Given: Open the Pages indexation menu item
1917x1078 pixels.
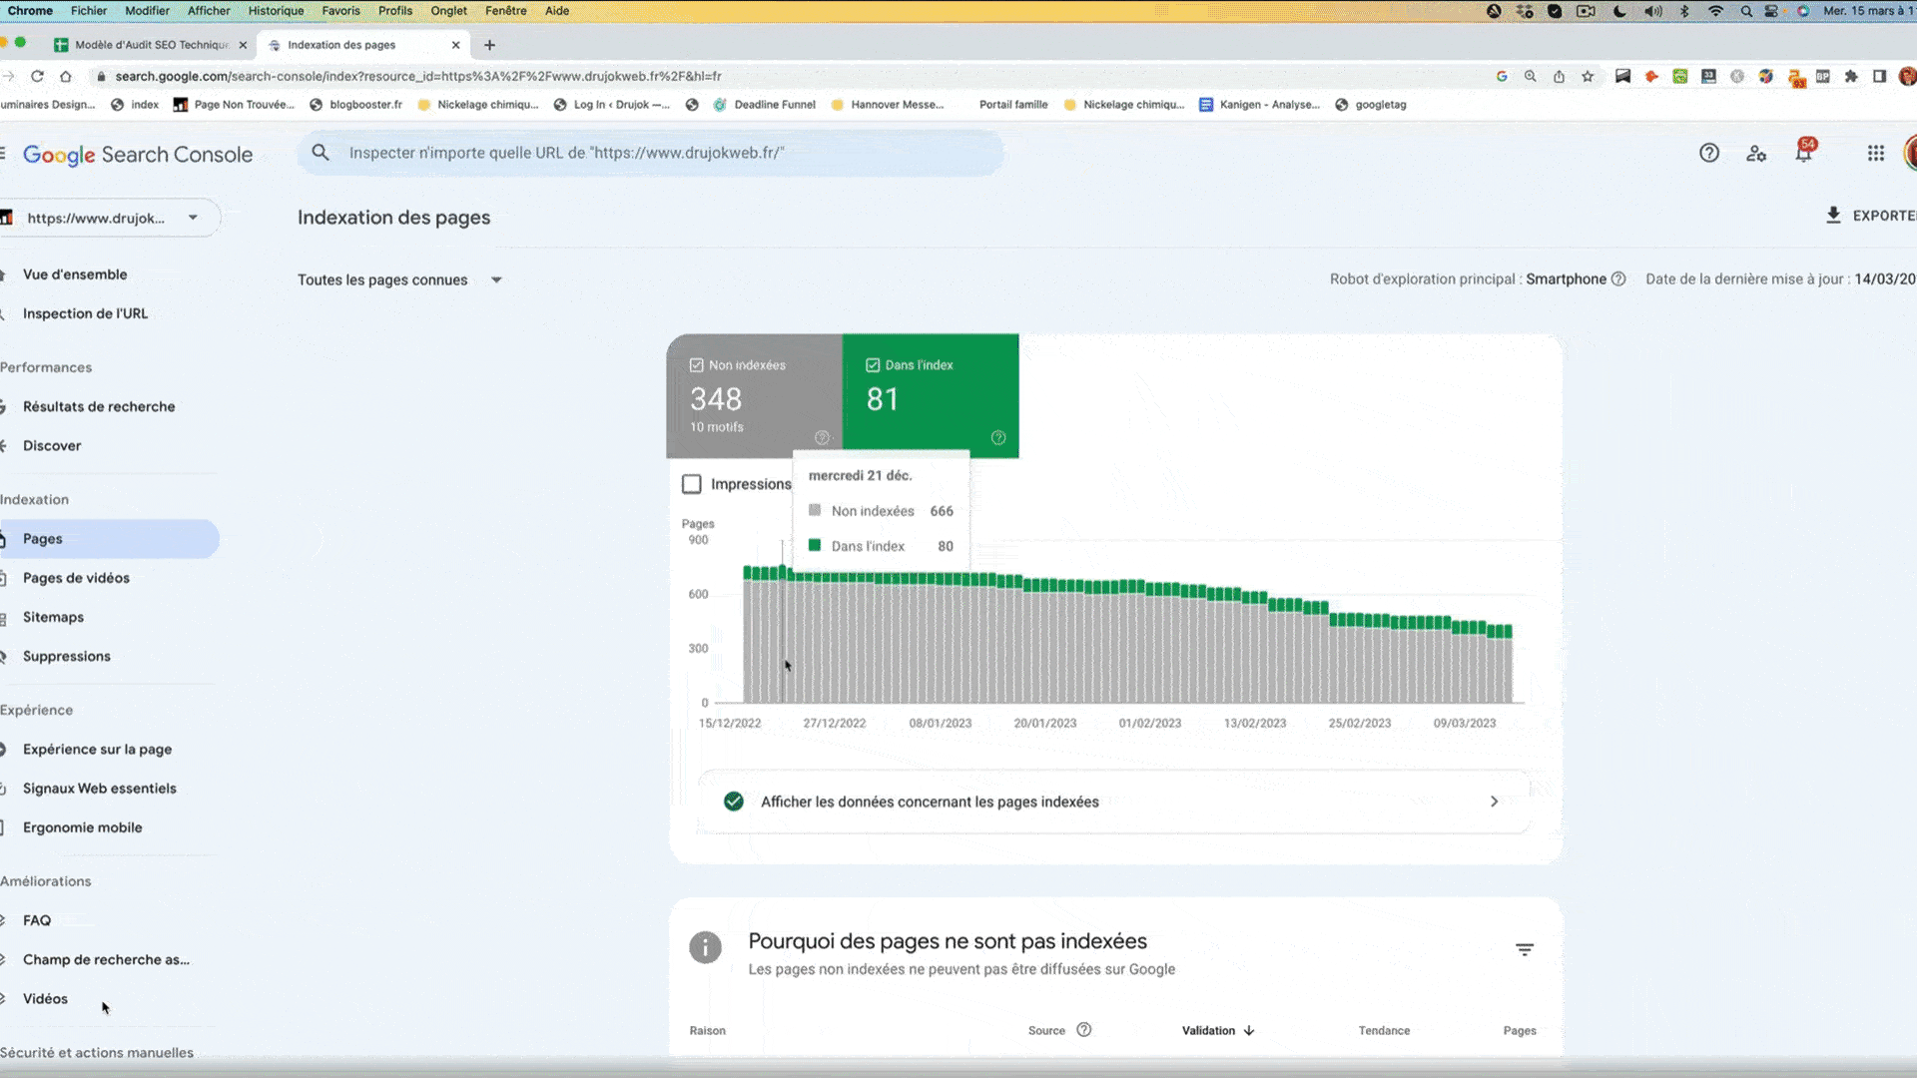Looking at the screenshot, I should (x=109, y=539).
